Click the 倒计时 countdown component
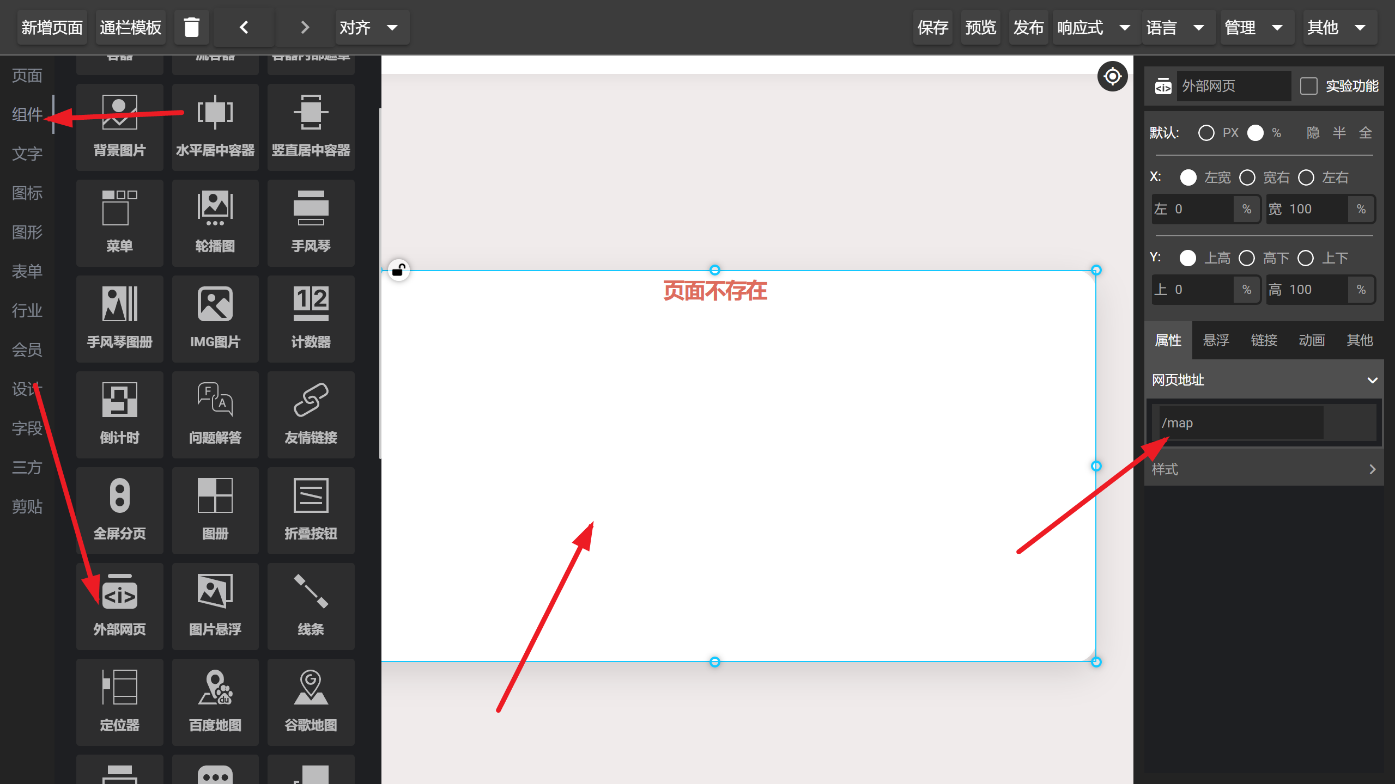 (x=119, y=414)
